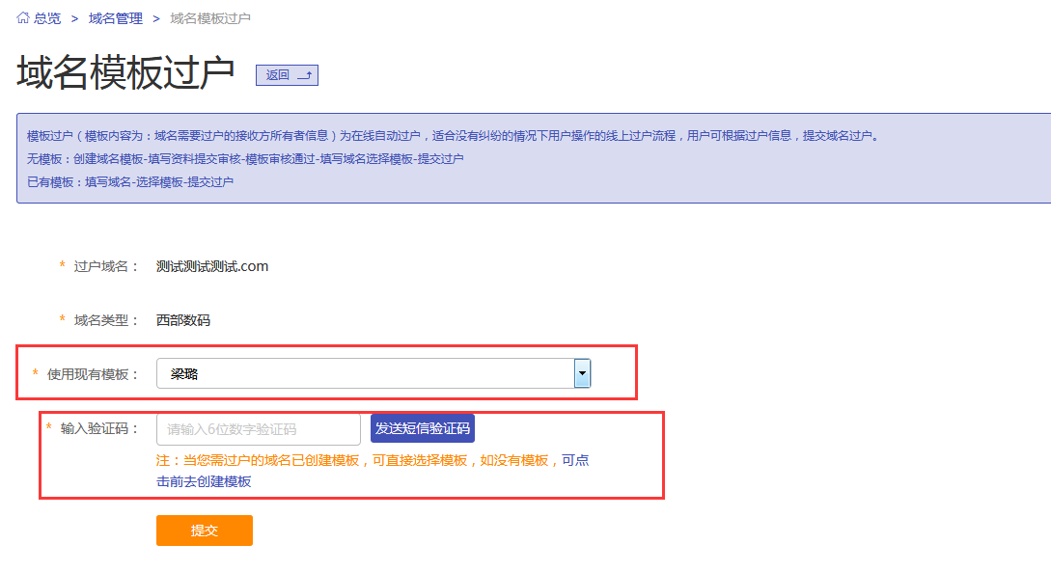
Task: Click the 使用现有模板 field label
Action: point(94,374)
